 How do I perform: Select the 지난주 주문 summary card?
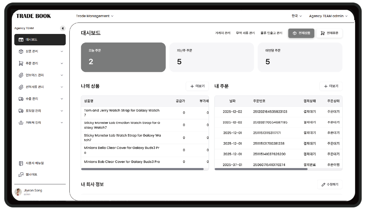pyautogui.click(x=212, y=57)
